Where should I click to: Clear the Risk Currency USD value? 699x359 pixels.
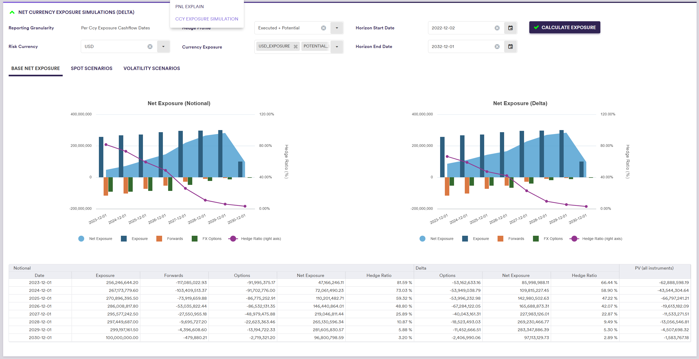click(150, 47)
